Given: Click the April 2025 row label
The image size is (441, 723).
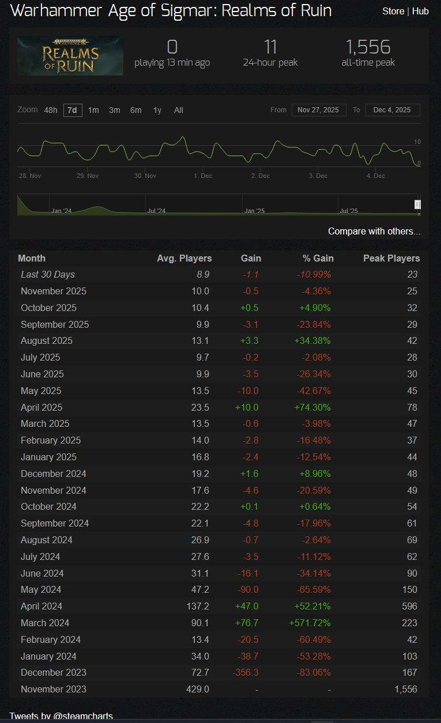Looking at the screenshot, I should coord(42,407).
